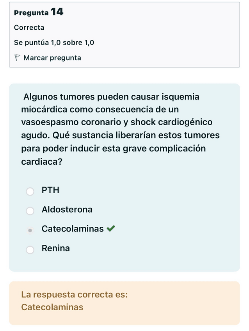The image size is (249, 331).
Task: Click the Renina answer label
Action: point(56,248)
